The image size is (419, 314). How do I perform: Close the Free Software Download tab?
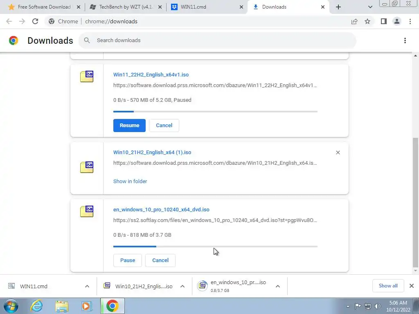78,7
